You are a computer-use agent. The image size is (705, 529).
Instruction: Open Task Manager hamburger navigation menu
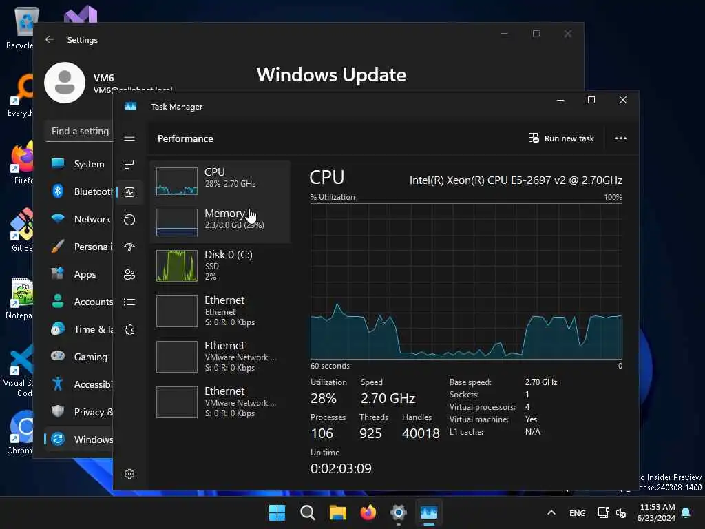[x=129, y=137]
